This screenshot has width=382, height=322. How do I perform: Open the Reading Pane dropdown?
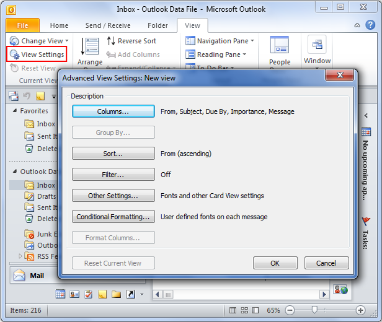click(216, 54)
